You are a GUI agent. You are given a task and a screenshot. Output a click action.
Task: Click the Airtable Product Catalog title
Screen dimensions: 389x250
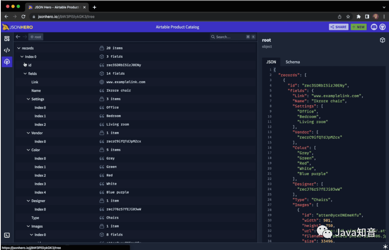(177, 27)
